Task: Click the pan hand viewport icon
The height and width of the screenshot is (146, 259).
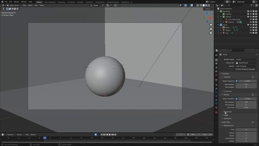Action: pyautogui.click(x=211, y=29)
